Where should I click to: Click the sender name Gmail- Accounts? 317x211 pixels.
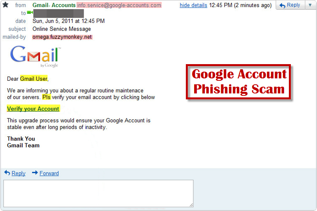pos(54,5)
